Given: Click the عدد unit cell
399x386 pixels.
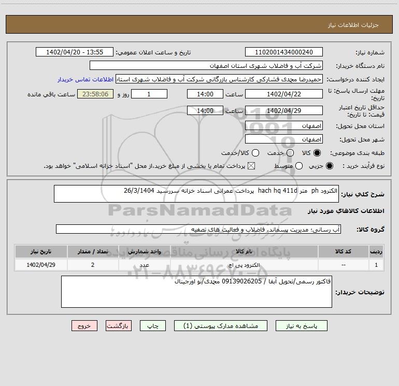Looking at the screenshot, I should pyautogui.click(x=144, y=265).
